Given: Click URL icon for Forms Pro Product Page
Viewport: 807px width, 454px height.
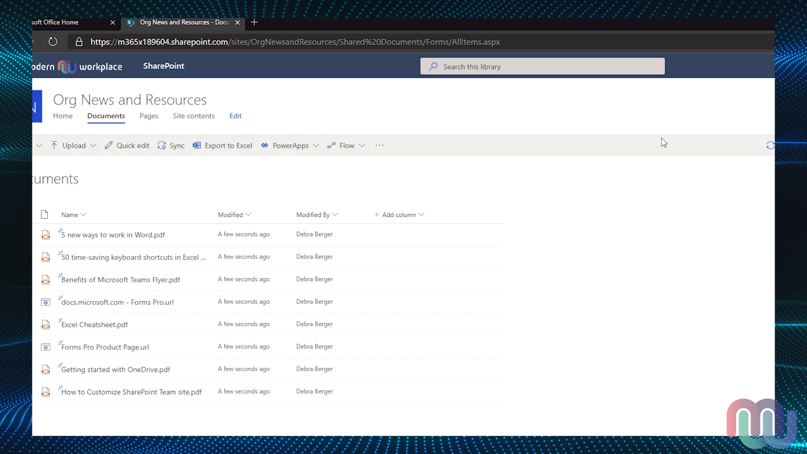Looking at the screenshot, I should 45,347.
